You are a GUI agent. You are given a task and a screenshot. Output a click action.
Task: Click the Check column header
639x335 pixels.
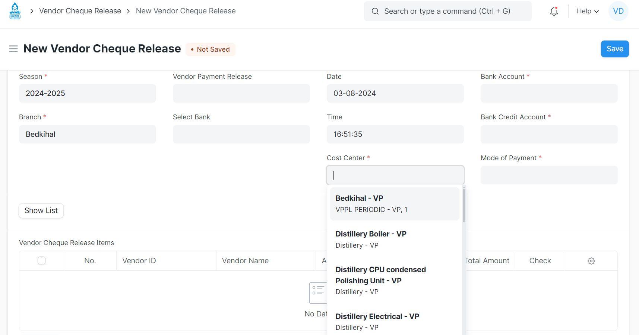click(540, 261)
